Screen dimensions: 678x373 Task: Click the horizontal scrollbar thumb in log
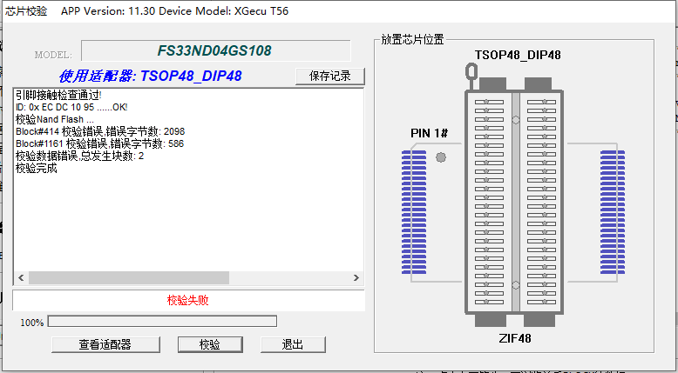[129, 277]
